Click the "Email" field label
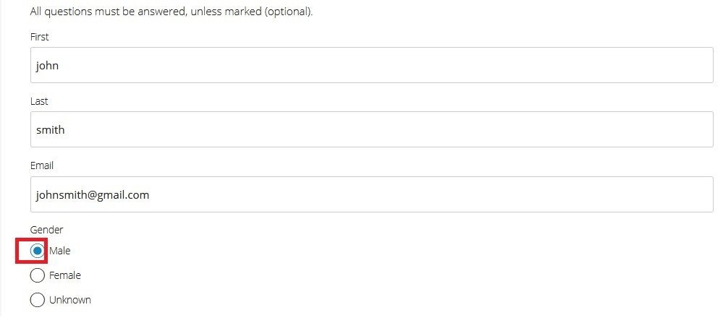The width and height of the screenshot is (723, 323). (42, 165)
